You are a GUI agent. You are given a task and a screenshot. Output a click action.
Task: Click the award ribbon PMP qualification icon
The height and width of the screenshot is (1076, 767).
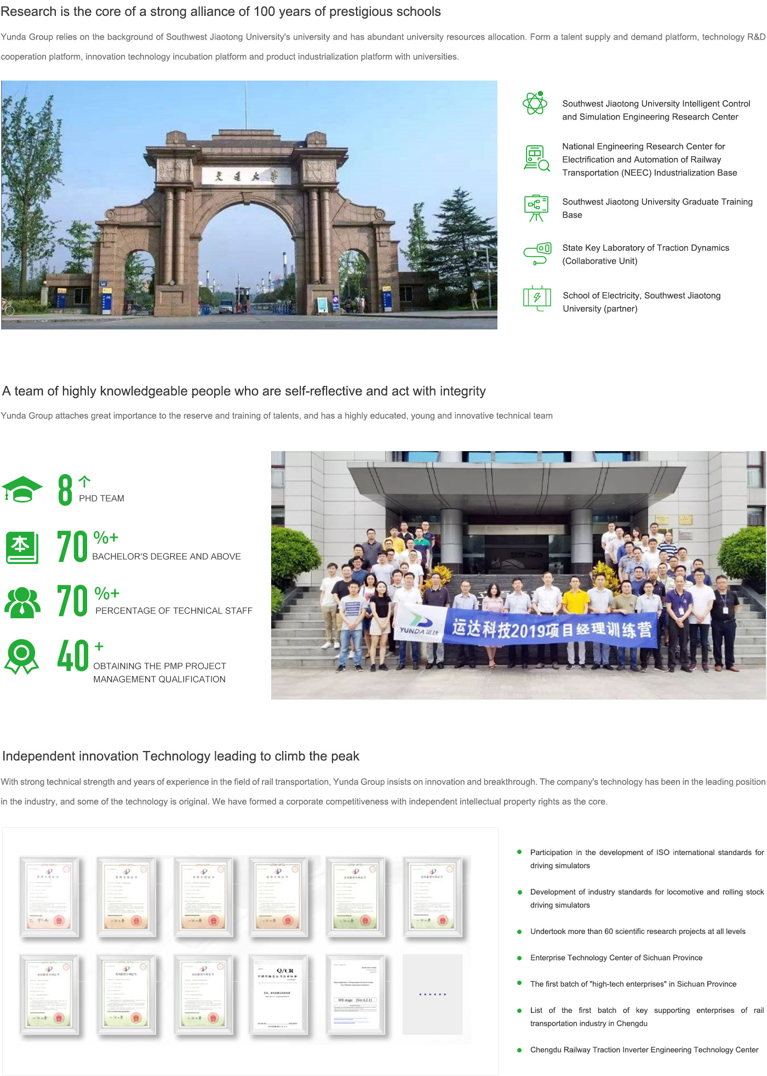22,657
